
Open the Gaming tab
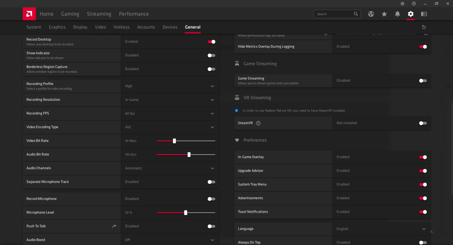(70, 14)
